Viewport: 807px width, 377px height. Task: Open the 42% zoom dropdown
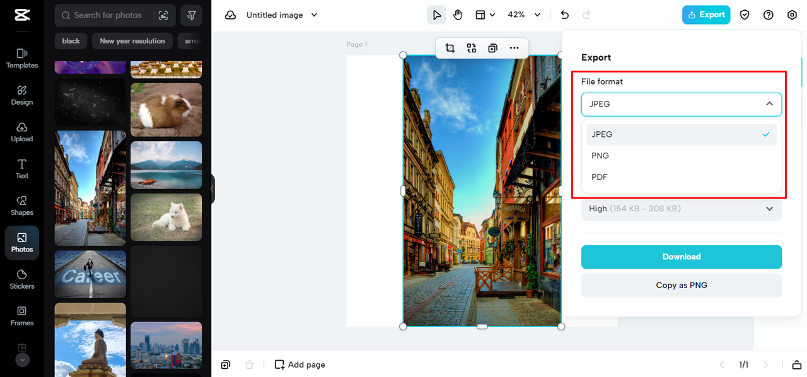525,14
